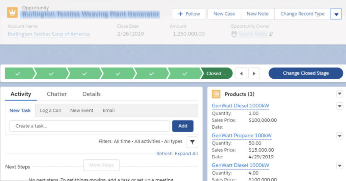Click the Expand All link
This screenshot has width=346, height=181.
click(186, 154)
